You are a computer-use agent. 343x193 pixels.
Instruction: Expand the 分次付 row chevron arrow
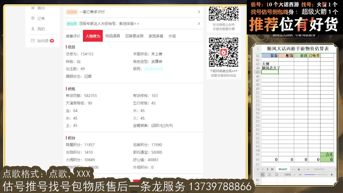pos(199,12)
